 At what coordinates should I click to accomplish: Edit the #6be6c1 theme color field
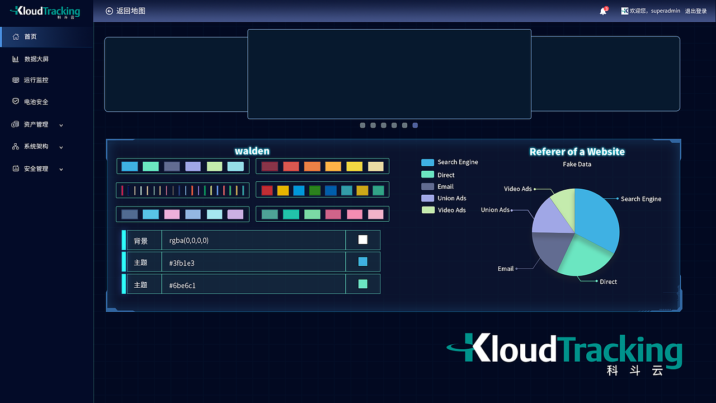[253, 284]
